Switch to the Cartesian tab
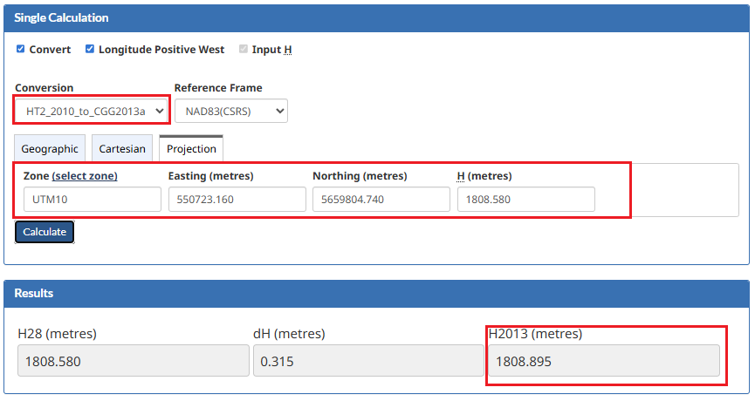 click(x=122, y=149)
